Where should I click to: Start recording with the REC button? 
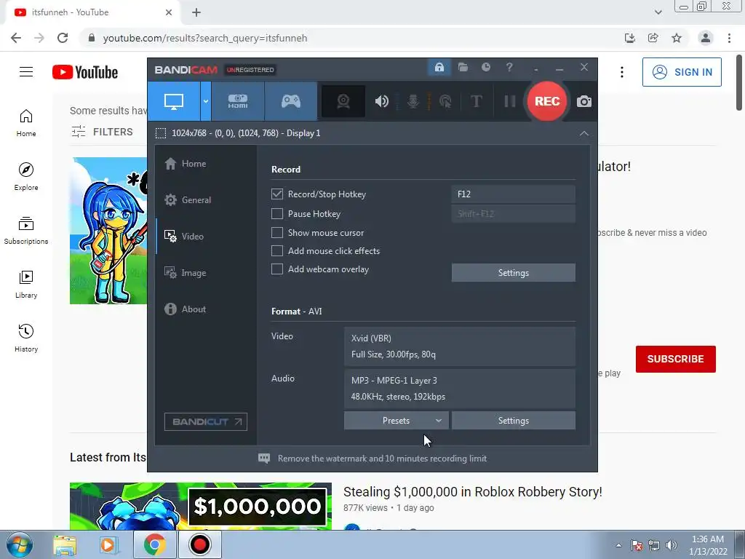point(547,101)
